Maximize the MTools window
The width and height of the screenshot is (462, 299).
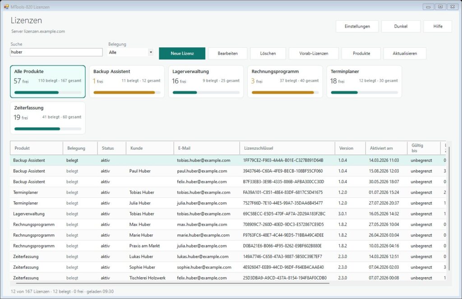coord(440,7)
